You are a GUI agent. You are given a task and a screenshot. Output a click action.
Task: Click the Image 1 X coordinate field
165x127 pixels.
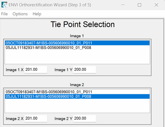click(36, 69)
